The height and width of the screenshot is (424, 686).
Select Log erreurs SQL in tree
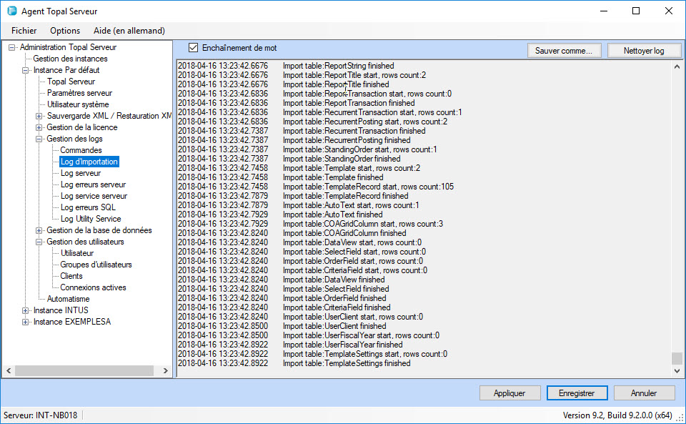point(88,207)
